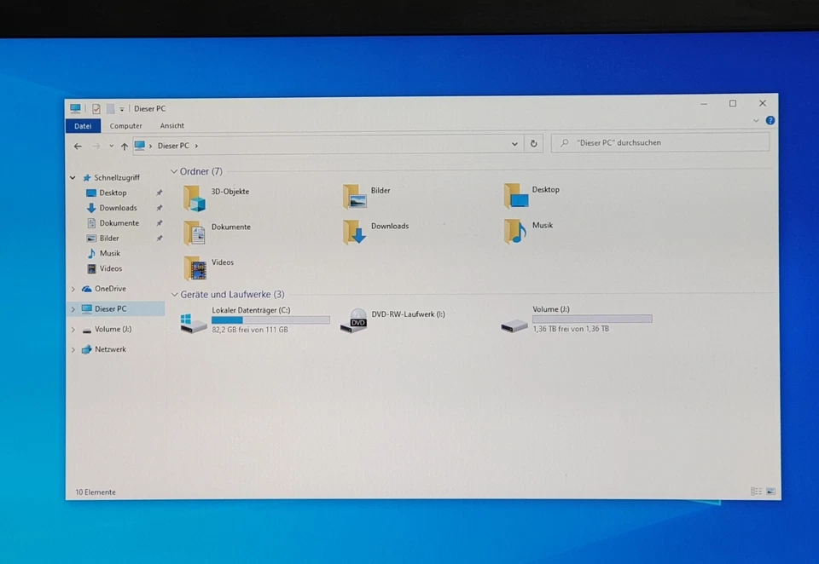The height and width of the screenshot is (564, 819).
Task: Click the new folder icon in title bar
Action: [x=110, y=108]
